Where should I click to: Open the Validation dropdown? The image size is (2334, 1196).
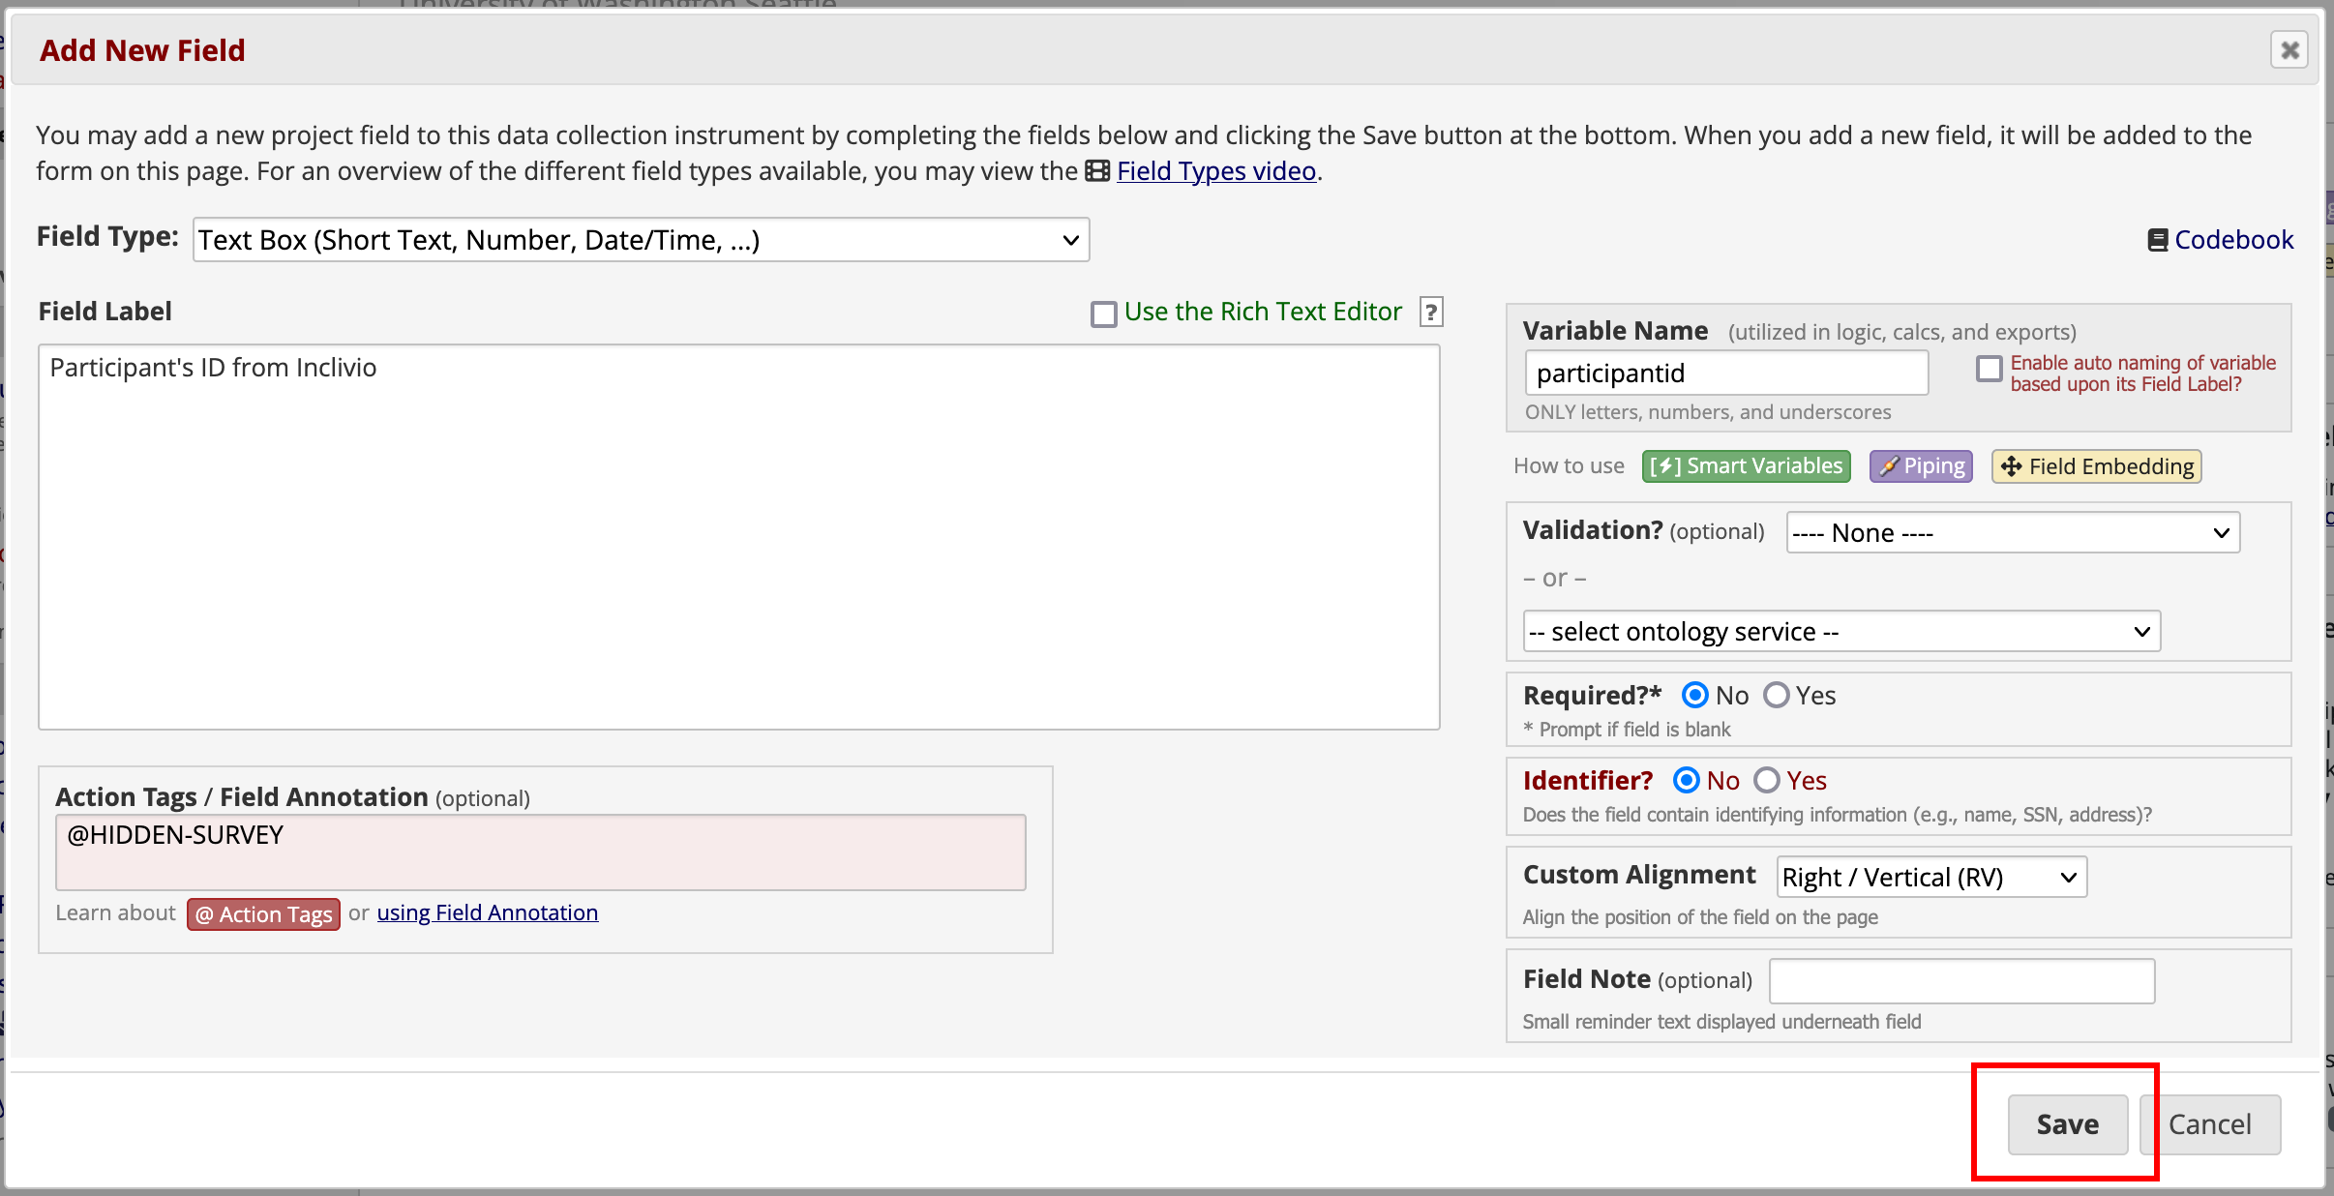pos(2013,533)
